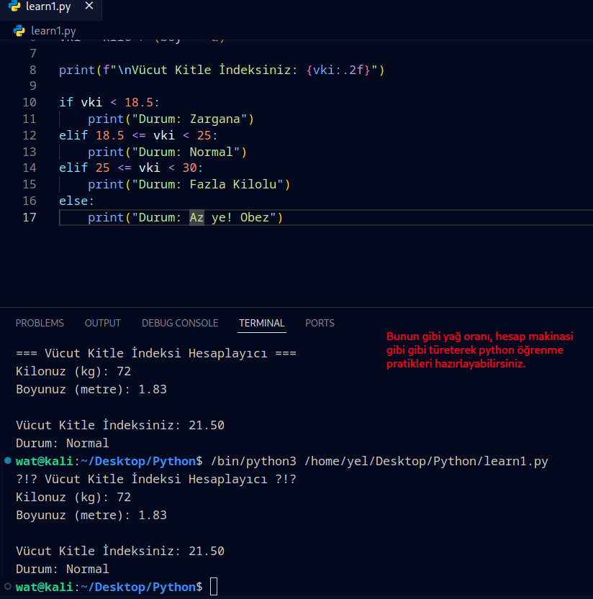
Task: Click last 'Durum: Normal' terminal output line
Action: tap(63, 570)
